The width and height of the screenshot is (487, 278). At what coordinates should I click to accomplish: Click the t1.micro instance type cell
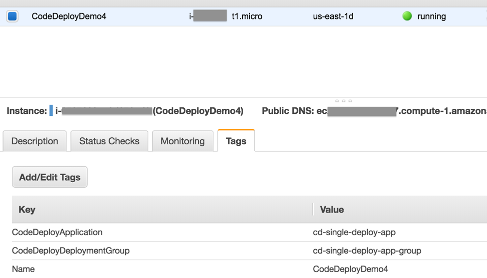coord(247,16)
